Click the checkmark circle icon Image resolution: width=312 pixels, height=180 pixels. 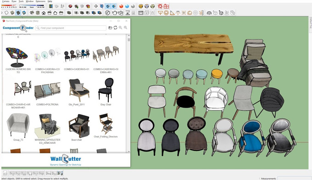(107, 13)
